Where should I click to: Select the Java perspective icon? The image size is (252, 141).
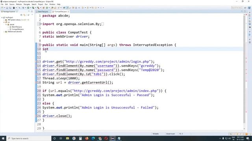249,8
